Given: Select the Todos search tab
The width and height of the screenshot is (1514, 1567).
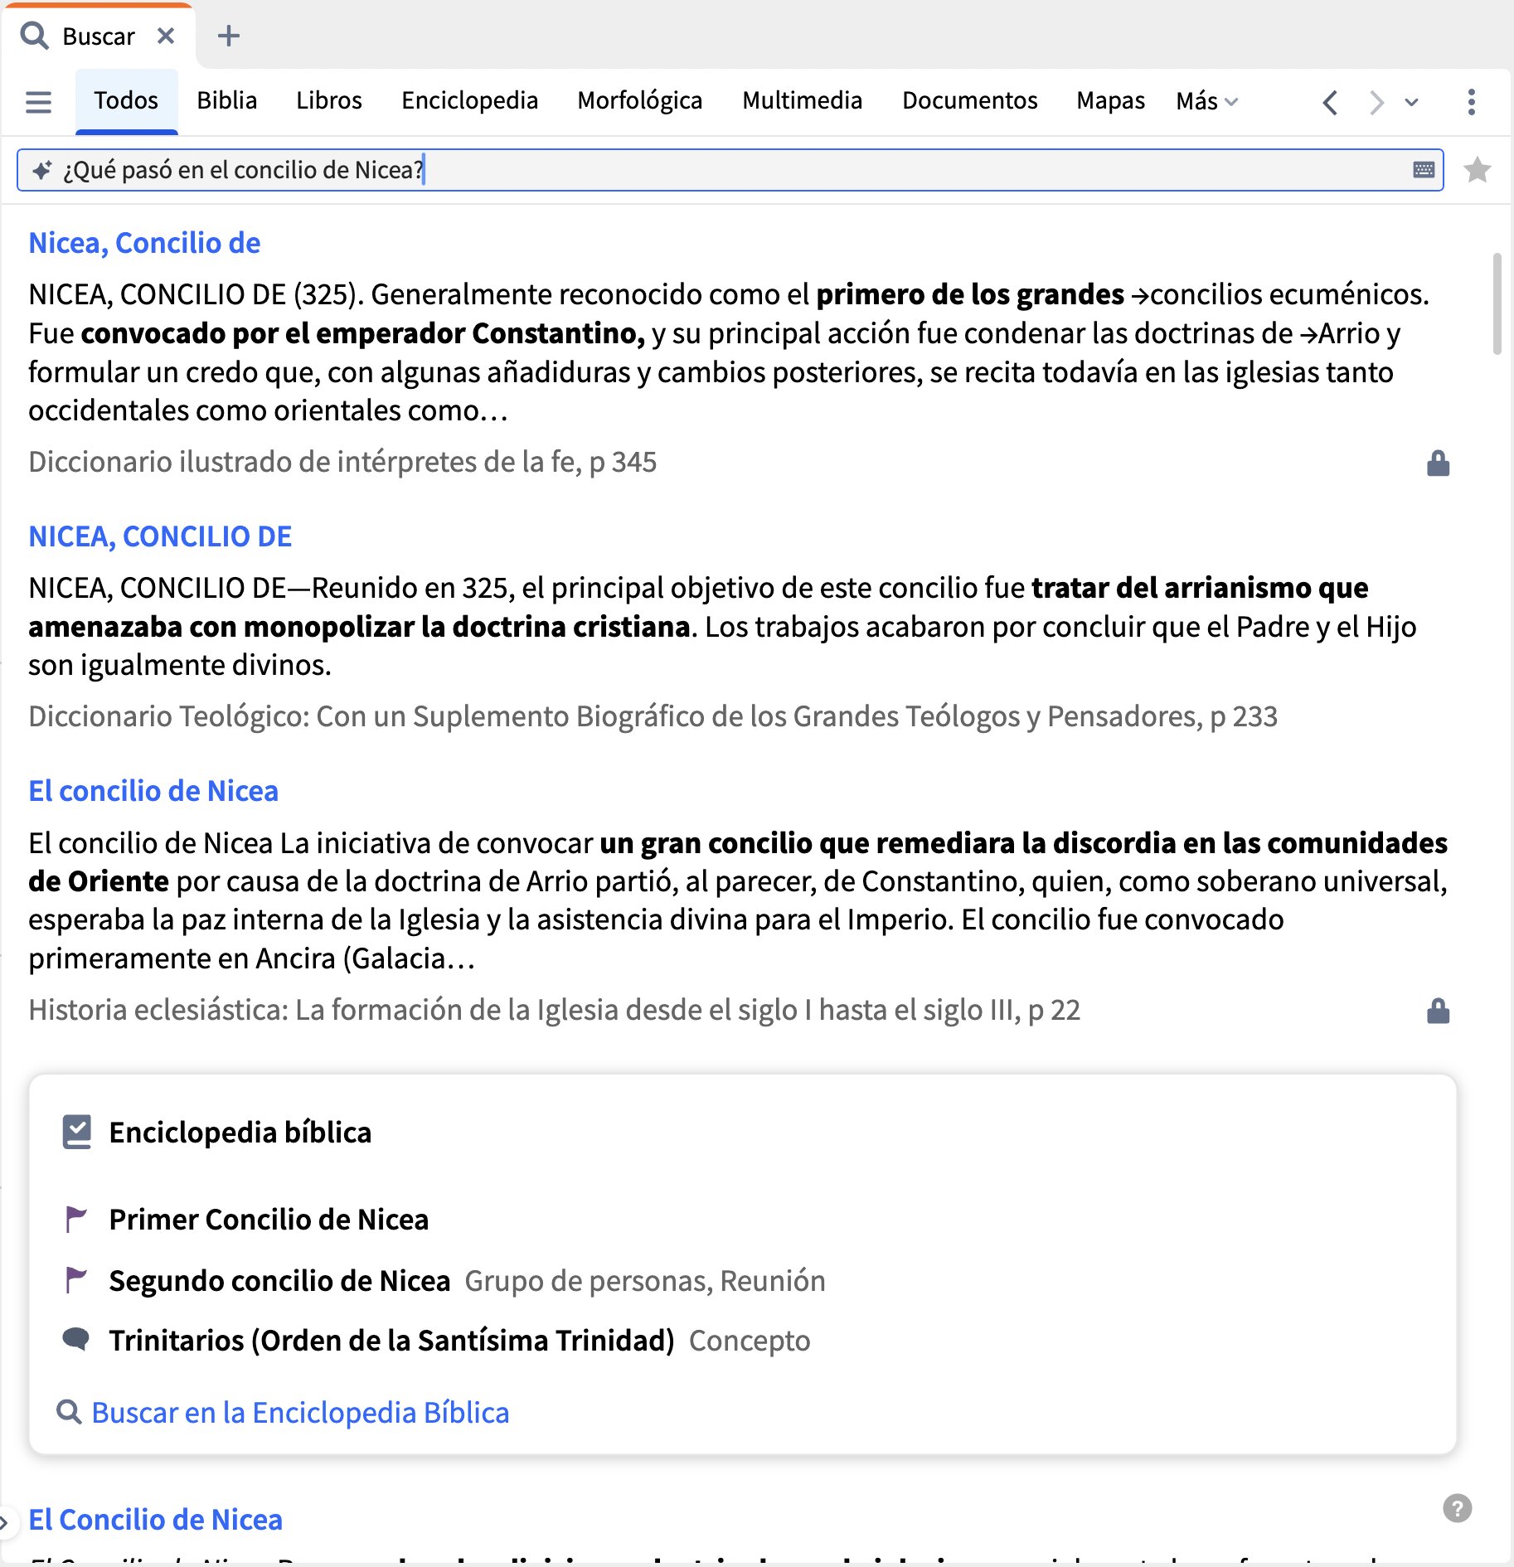Looking at the screenshot, I should pos(126,101).
